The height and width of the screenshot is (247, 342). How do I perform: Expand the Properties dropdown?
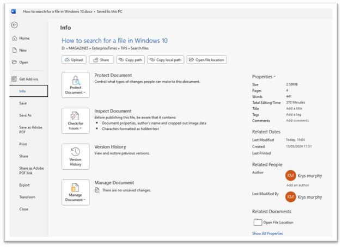(x=264, y=77)
